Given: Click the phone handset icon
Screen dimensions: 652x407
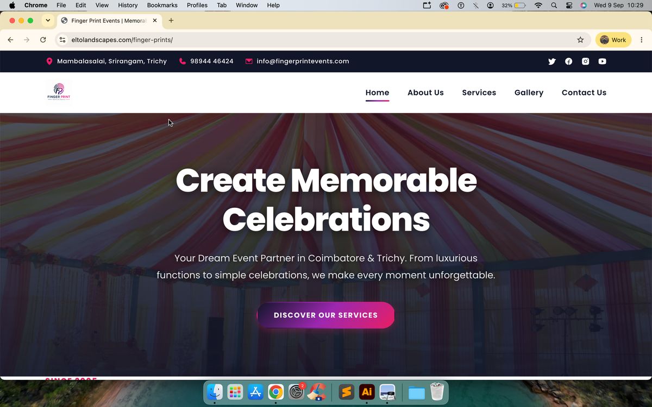Looking at the screenshot, I should 182,61.
